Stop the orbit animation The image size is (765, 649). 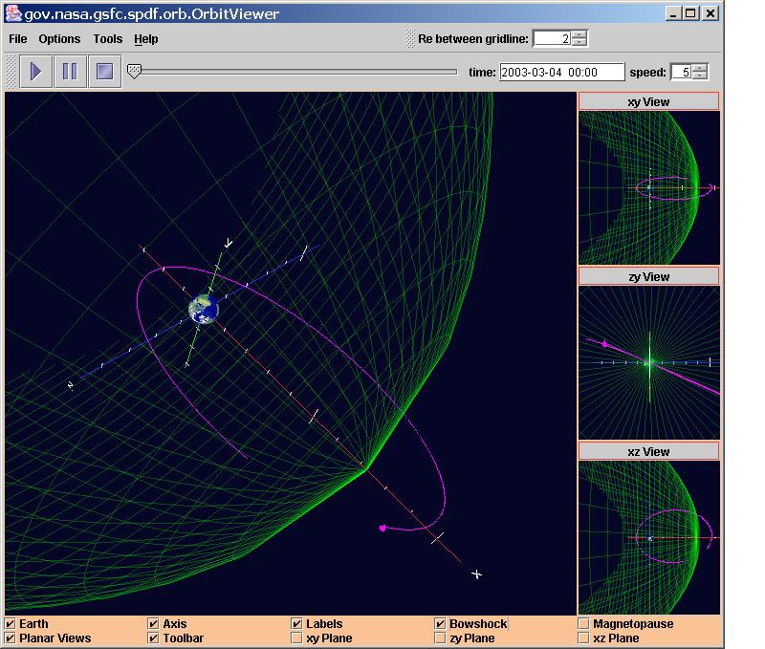click(105, 72)
